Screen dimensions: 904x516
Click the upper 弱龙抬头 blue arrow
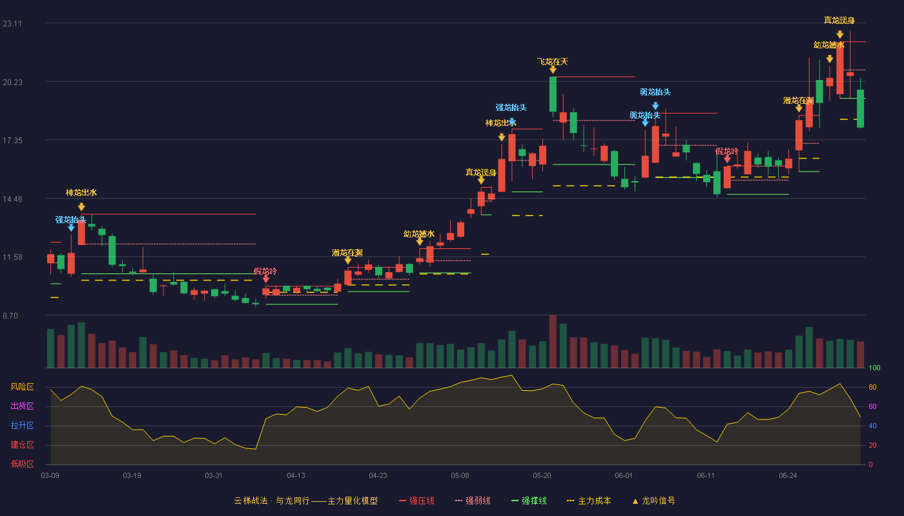pos(655,106)
